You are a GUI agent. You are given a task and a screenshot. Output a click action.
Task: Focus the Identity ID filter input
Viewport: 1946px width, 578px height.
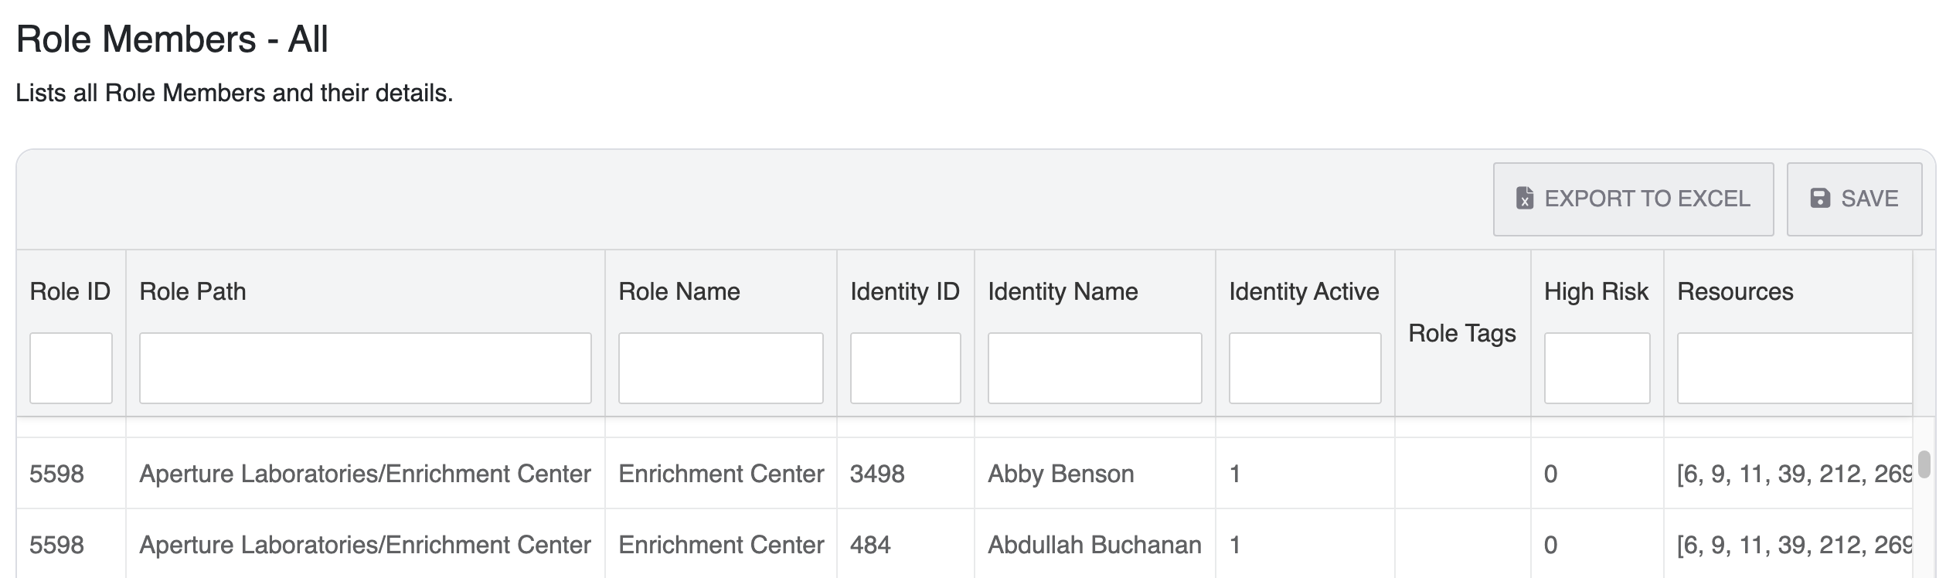(905, 368)
